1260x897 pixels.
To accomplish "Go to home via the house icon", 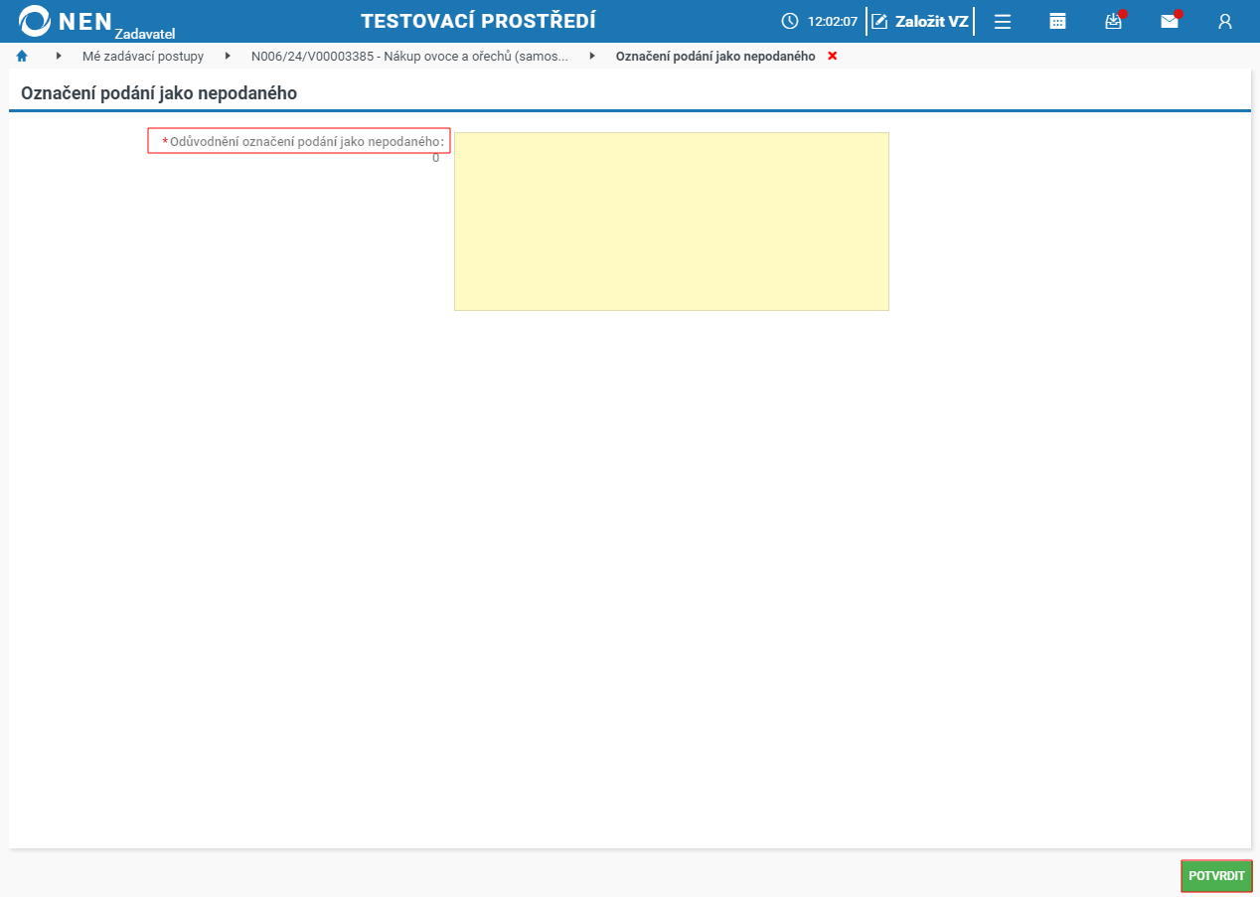I will click(22, 56).
